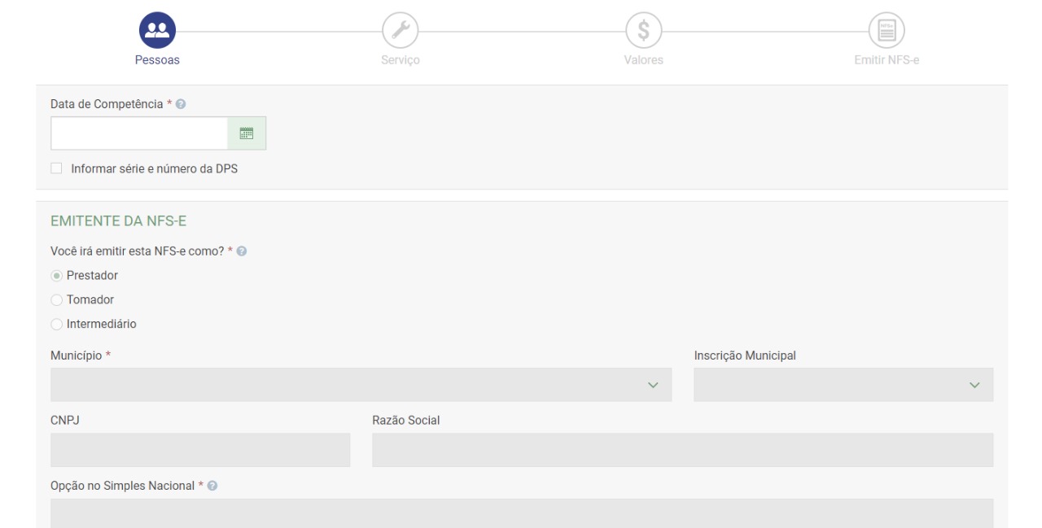Screen dimensions: 1042x528
Task: Open the Opção no Simples Nacional field
Action: (521, 513)
